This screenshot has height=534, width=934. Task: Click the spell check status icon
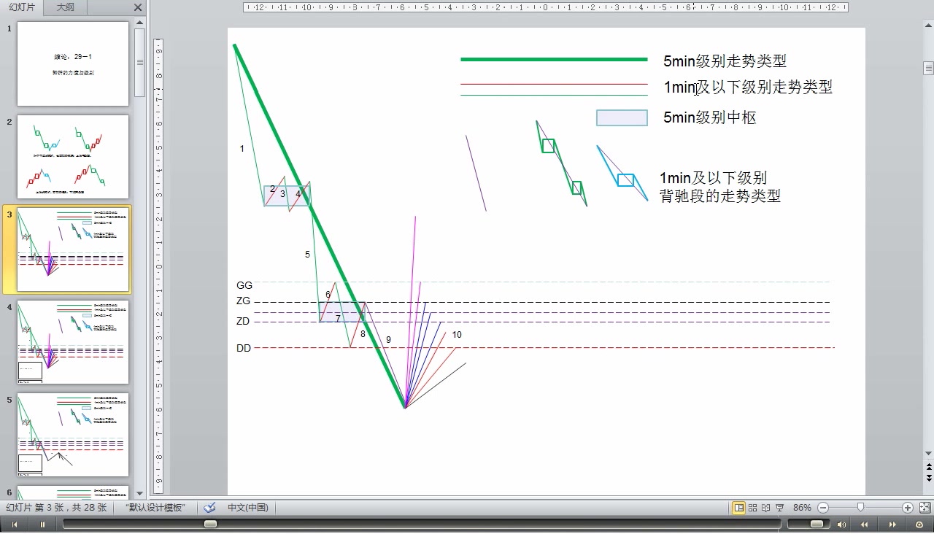click(209, 508)
